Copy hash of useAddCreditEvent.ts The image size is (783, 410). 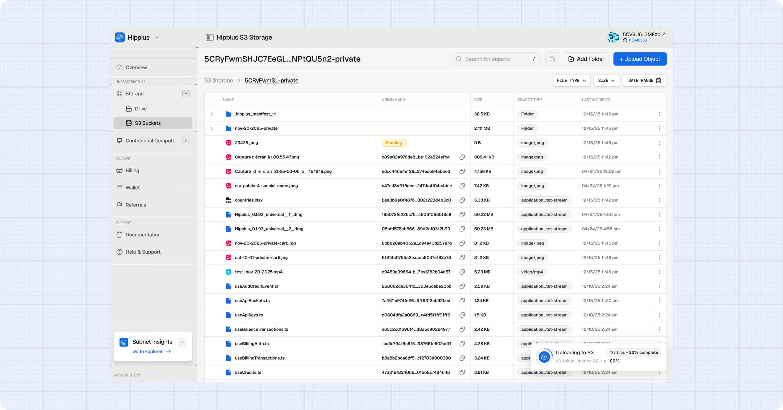(462, 286)
